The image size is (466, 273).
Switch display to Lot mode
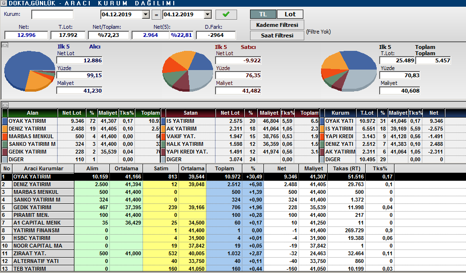[x=290, y=14]
